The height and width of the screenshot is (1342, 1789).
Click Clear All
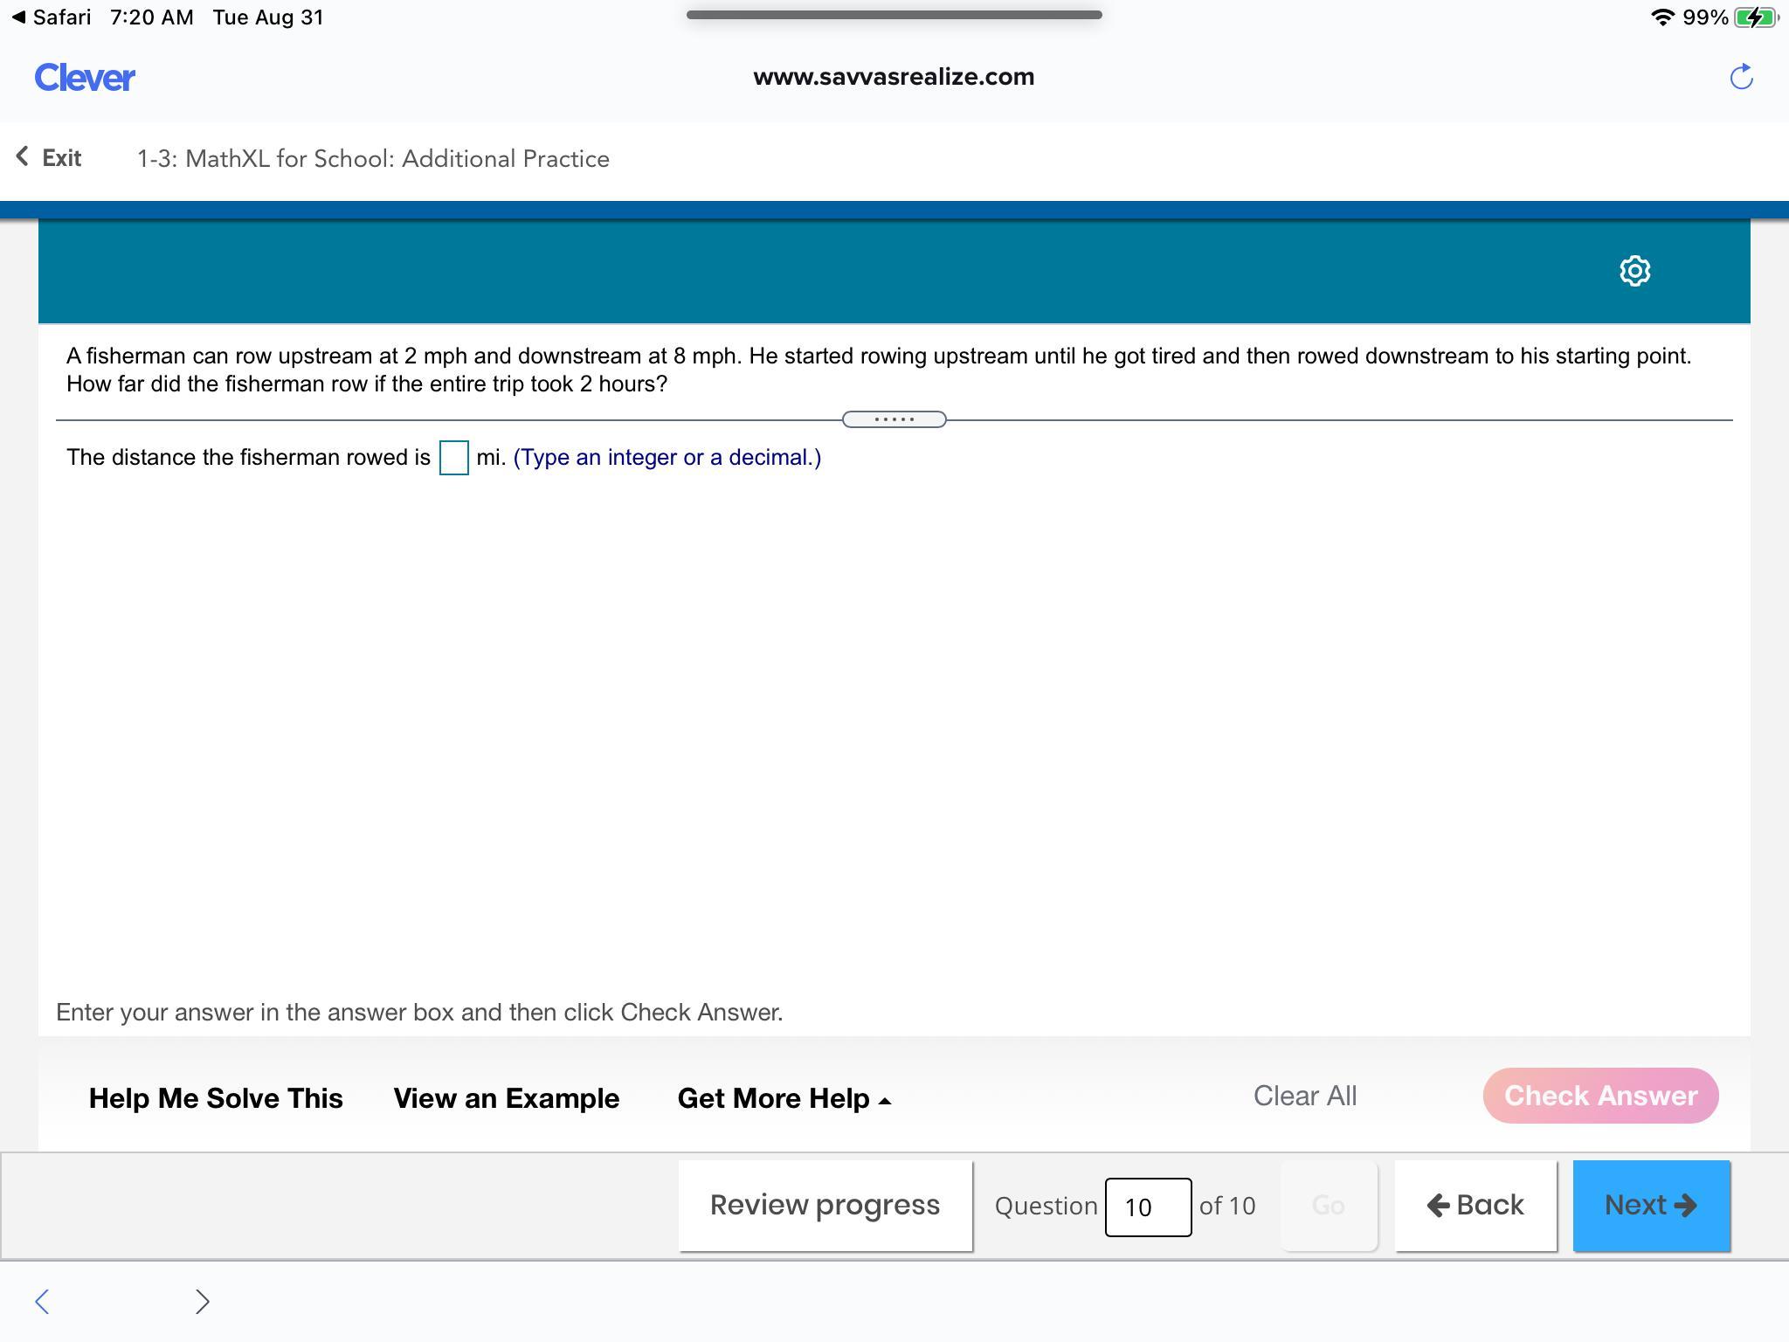tap(1304, 1096)
